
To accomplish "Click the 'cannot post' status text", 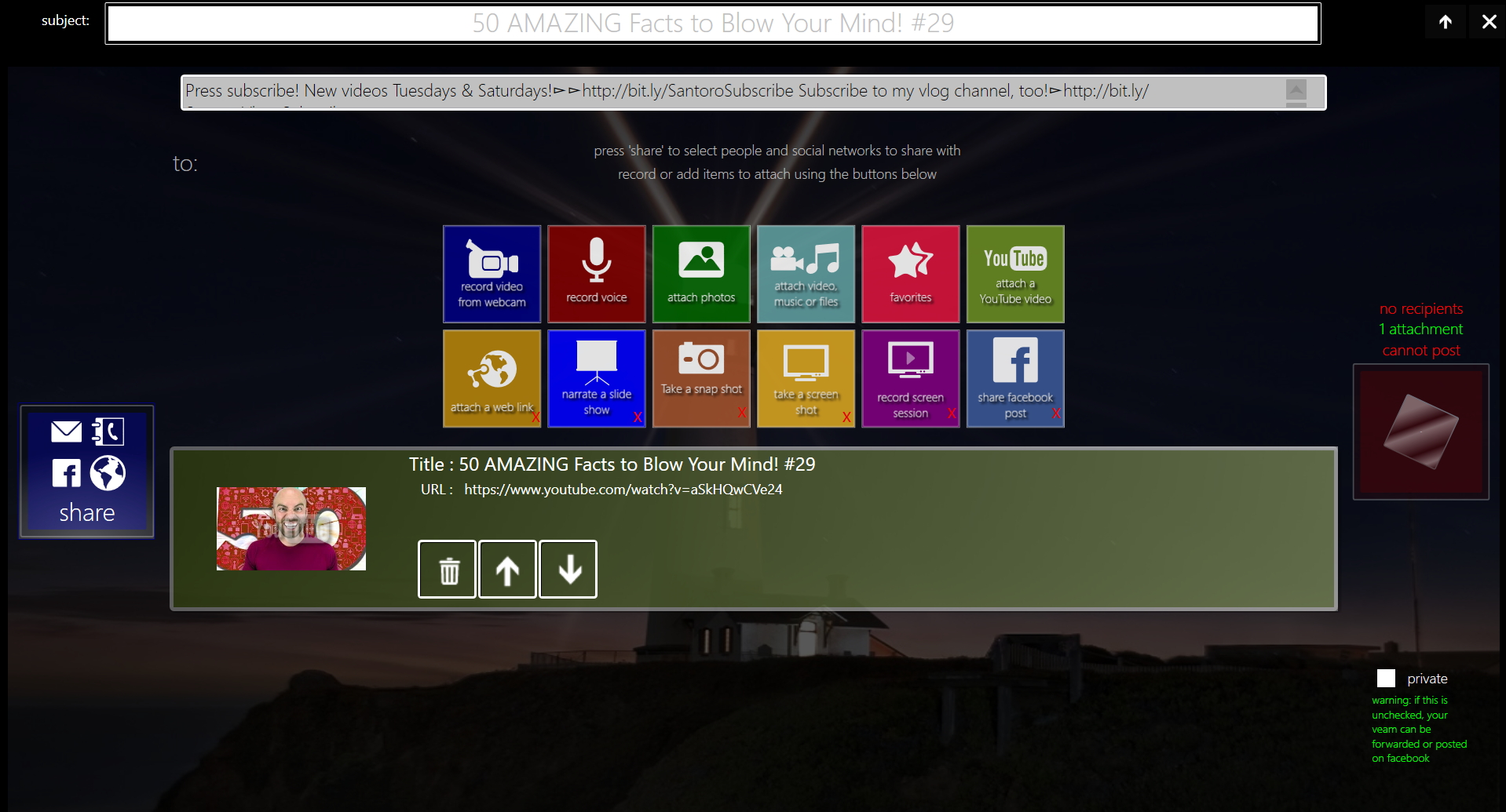I will (x=1421, y=351).
